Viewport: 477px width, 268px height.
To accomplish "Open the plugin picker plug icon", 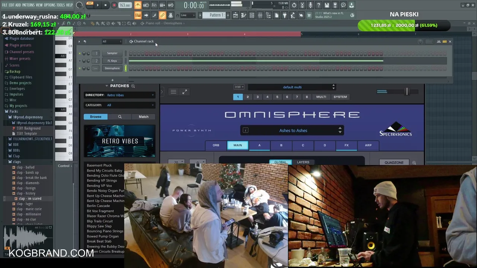I will [285, 15].
